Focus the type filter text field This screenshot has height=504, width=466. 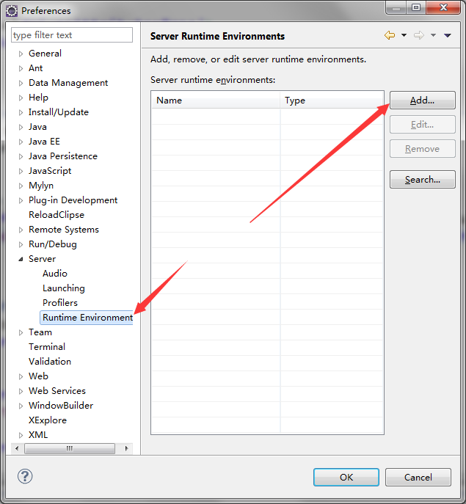[72, 34]
